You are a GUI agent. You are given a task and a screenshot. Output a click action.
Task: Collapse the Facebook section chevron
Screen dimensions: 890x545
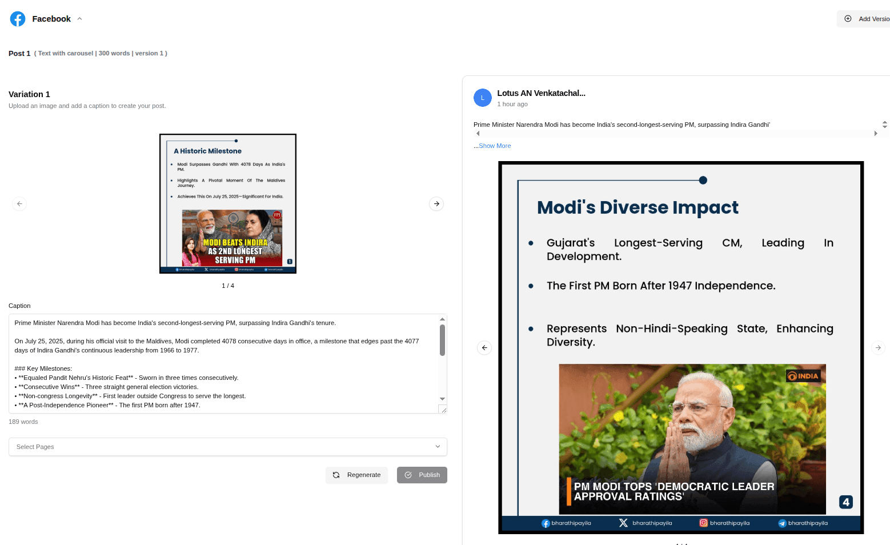(x=79, y=18)
